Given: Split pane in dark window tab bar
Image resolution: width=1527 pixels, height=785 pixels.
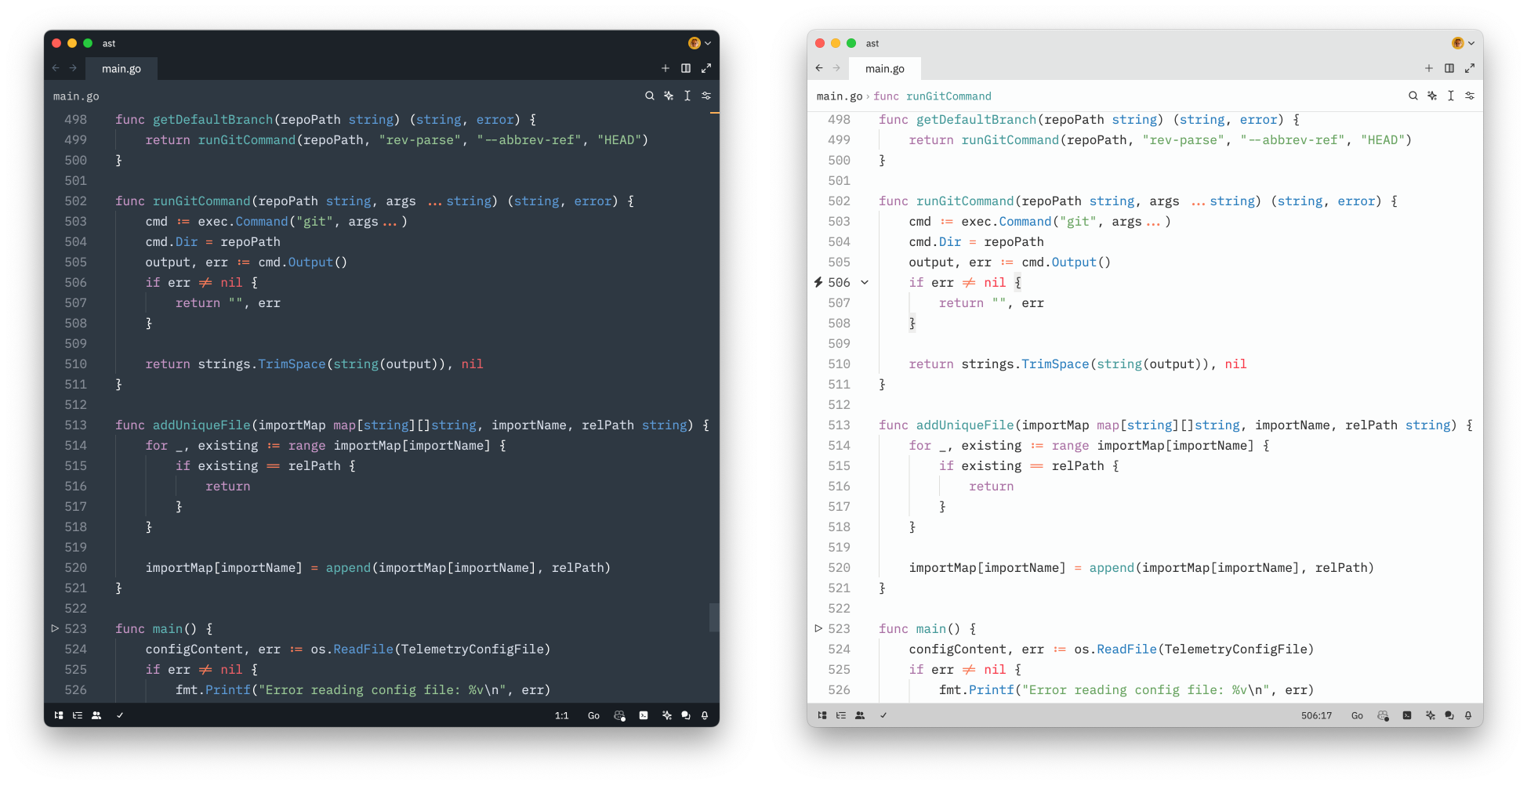Looking at the screenshot, I should tap(686, 68).
